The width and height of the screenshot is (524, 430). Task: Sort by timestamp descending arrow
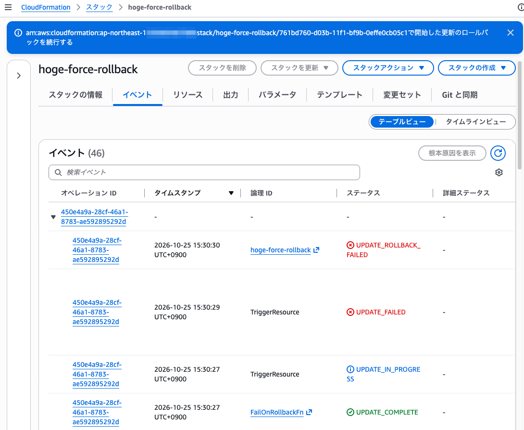click(231, 193)
